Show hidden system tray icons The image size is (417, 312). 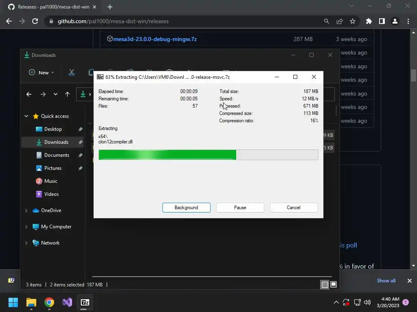point(336,302)
